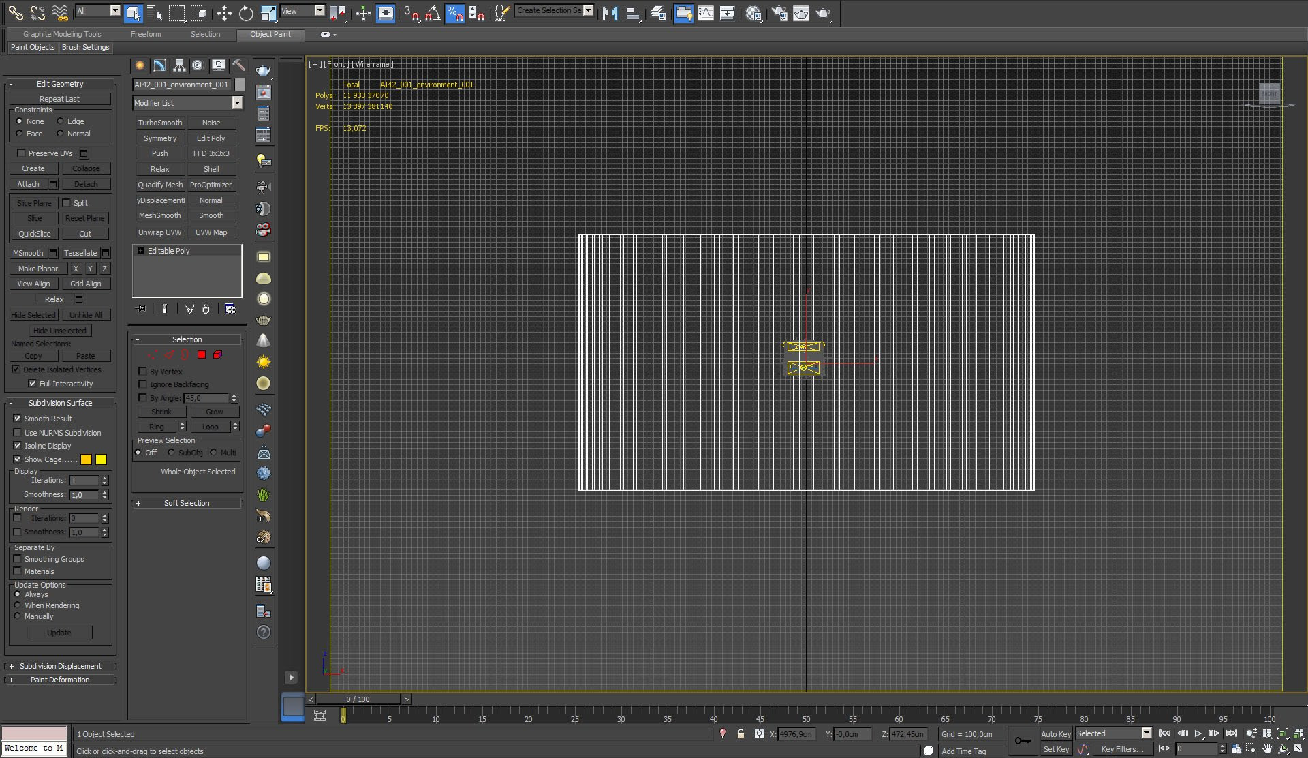Image resolution: width=1308 pixels, height=758 pixels.
Task: Click the Key Filters button
Action: (1122, 749)
